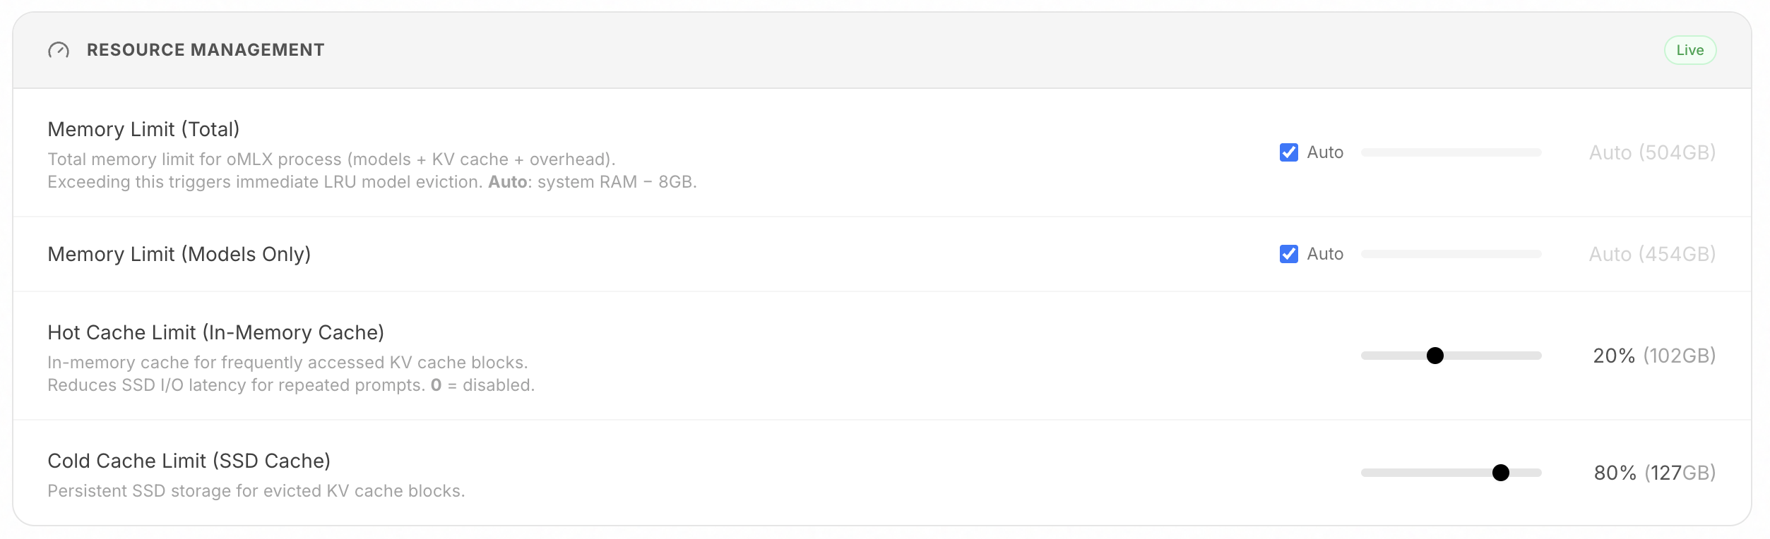The width and height of the screenshot is (1770, 539).
Task: Click the "Auto (504GB)" value readout
Action: click(1651, 152)
